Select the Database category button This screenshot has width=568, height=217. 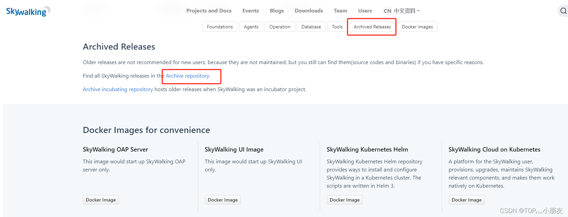pyautogui.click(x=311, y=27)
